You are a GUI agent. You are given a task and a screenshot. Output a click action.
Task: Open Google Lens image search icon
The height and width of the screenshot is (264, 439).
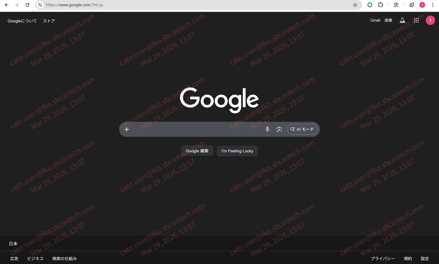click(279, 129)
